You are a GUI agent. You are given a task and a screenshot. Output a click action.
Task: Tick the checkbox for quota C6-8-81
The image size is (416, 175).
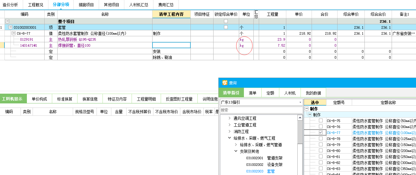point(321,156)
